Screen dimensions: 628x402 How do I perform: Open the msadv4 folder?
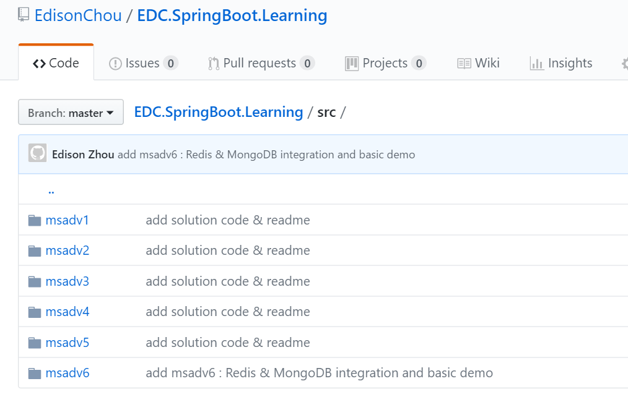(x=68, y=312)
